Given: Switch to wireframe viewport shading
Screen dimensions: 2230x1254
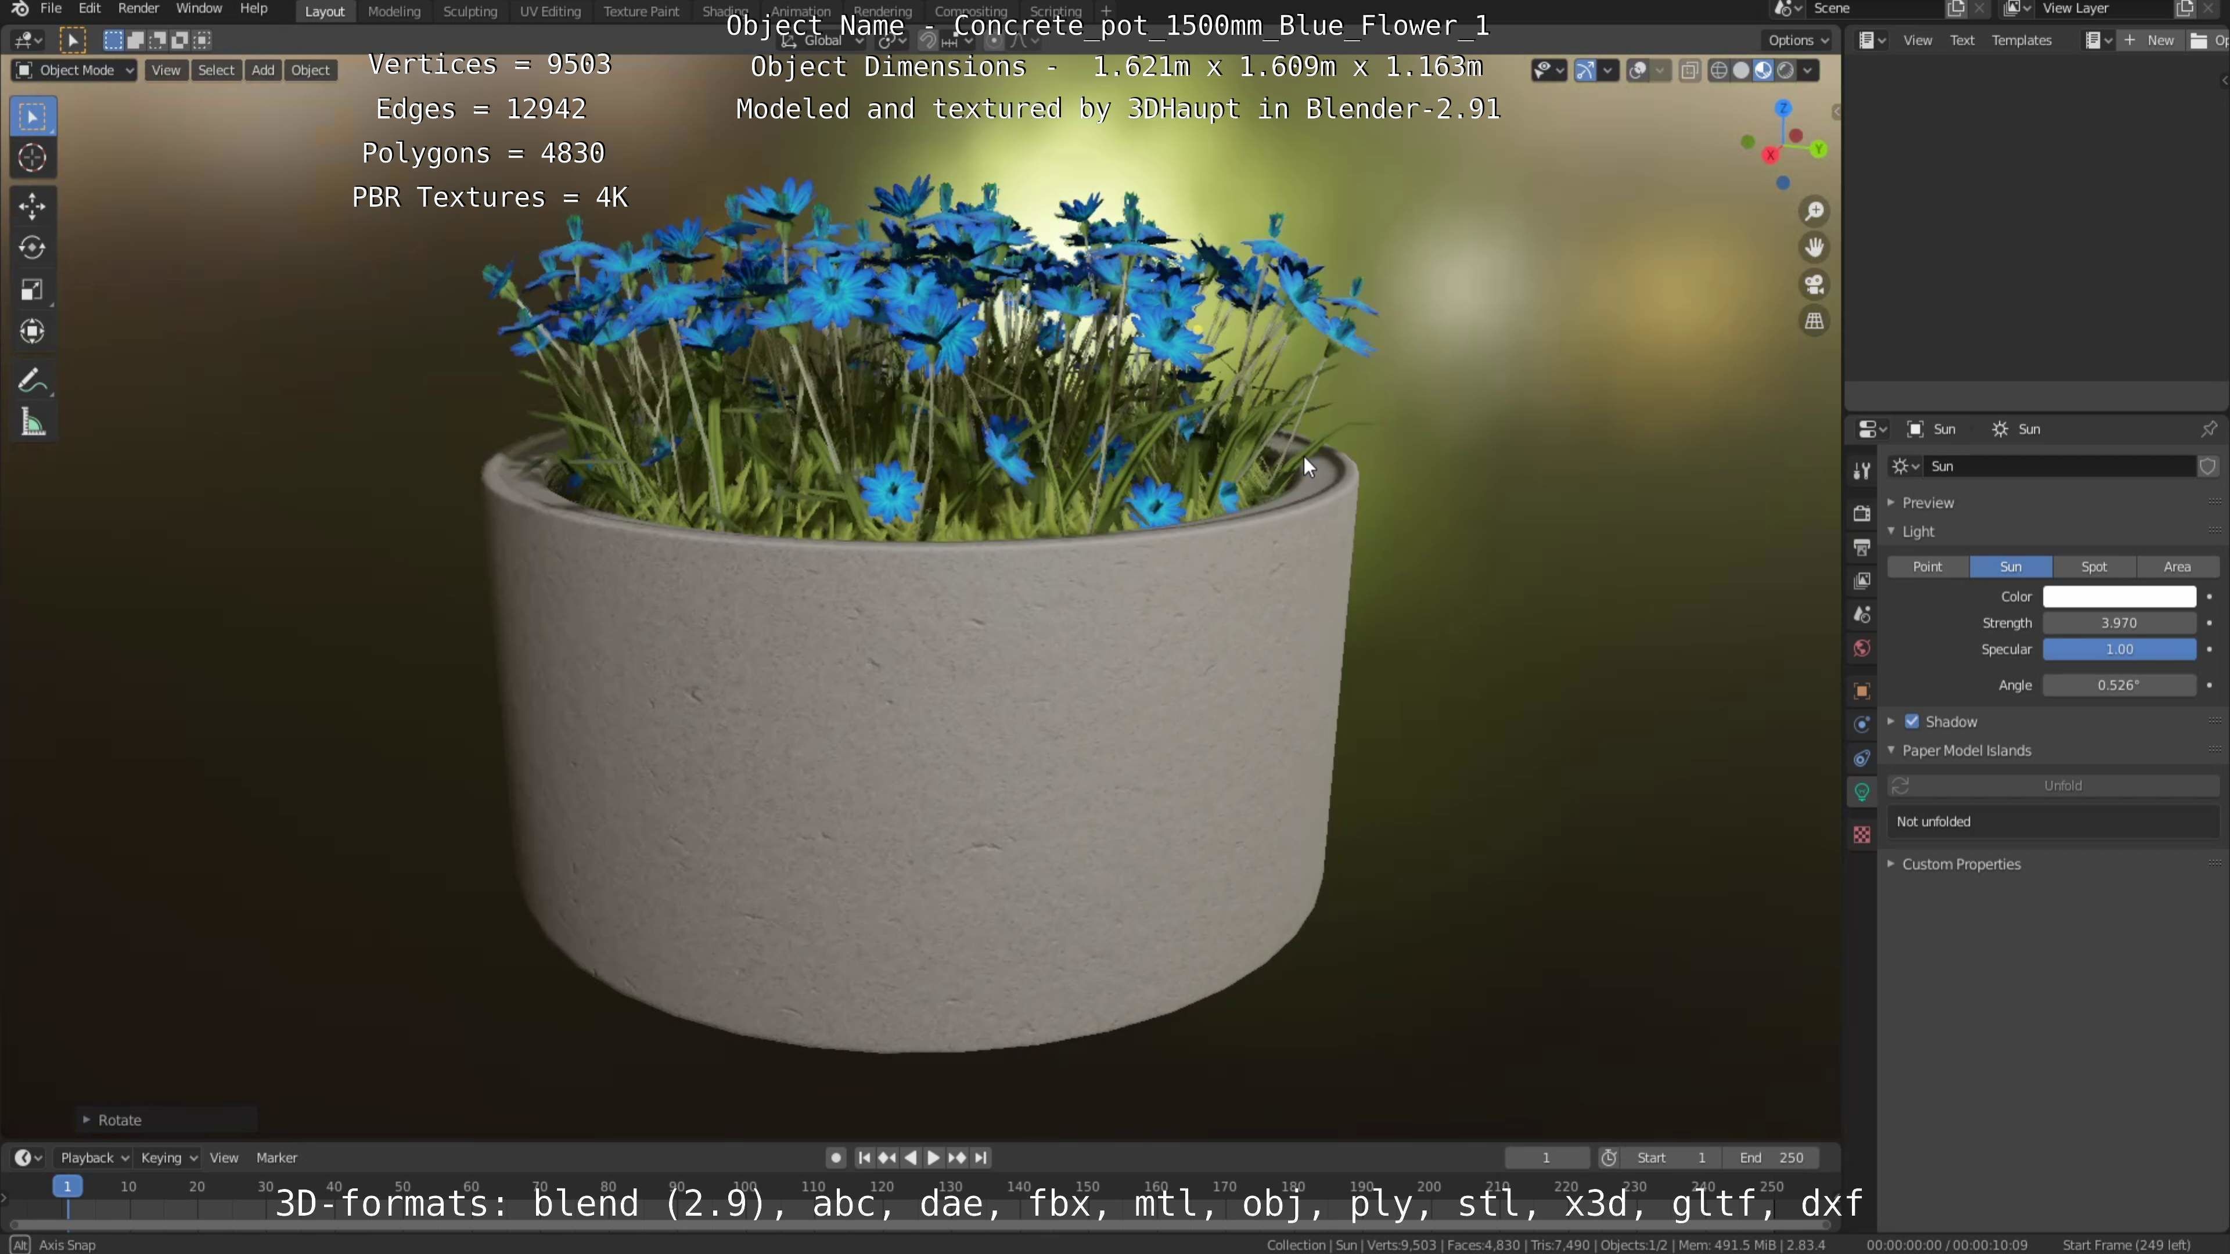Looking at the screenshot, I should point(1719,70).
